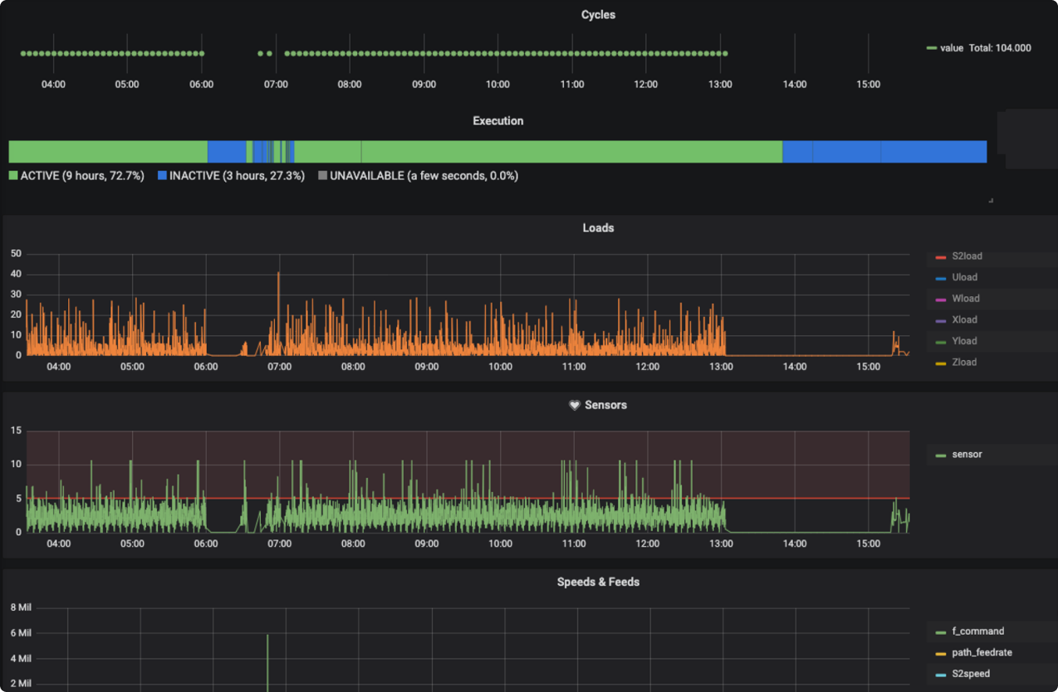1058x692 pixels.
Task: Click the green ACTIVE legend square
Action: (x=13, y=176)
